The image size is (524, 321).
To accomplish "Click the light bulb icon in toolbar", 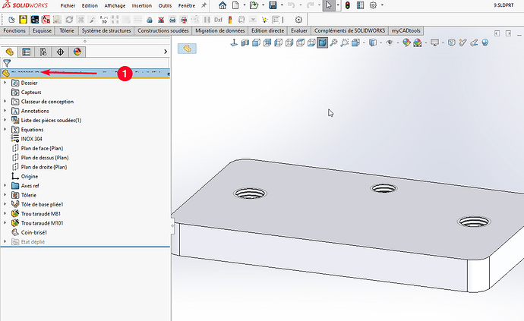I will pos(264,20).
